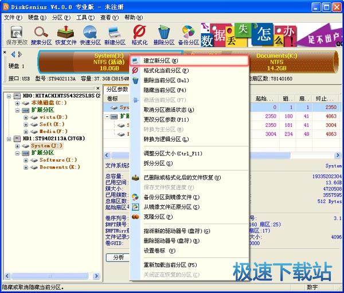The height and width of the screenshot is (293, 344).
Task: Expand the Media(F:) tree node
Action: pyautogui.click(x=26, y=132)
